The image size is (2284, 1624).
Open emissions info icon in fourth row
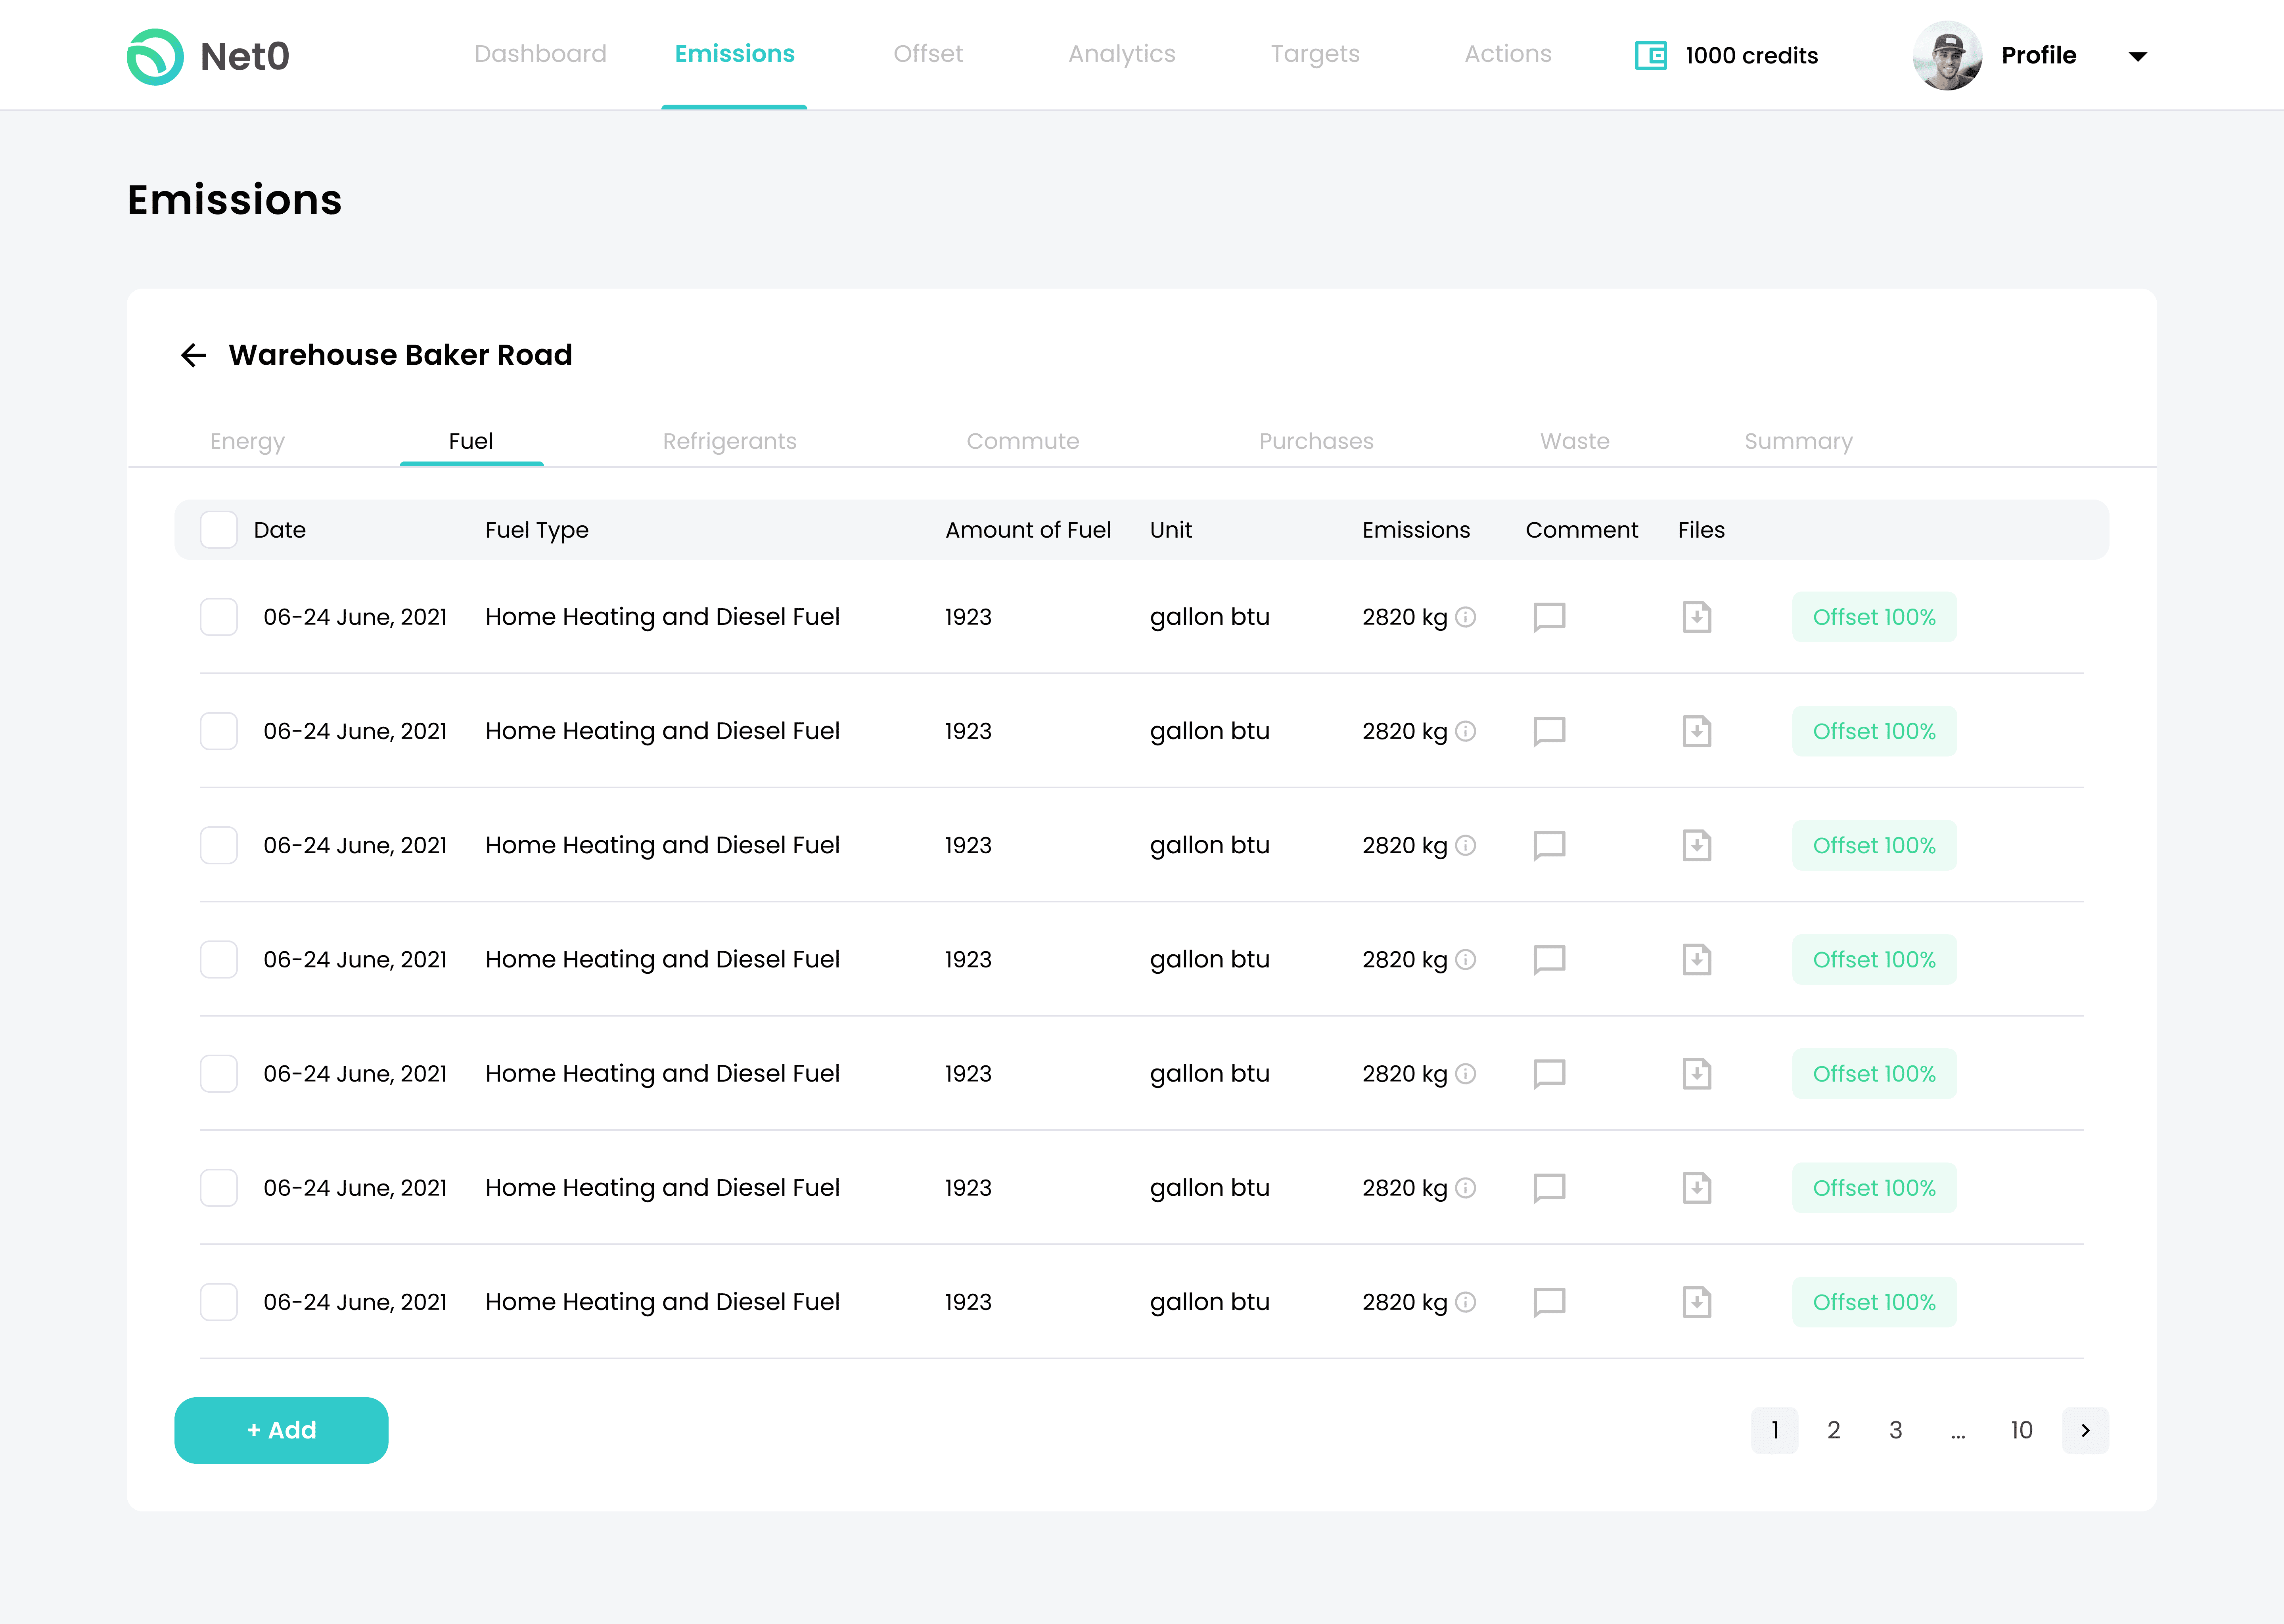point(1465,959)
